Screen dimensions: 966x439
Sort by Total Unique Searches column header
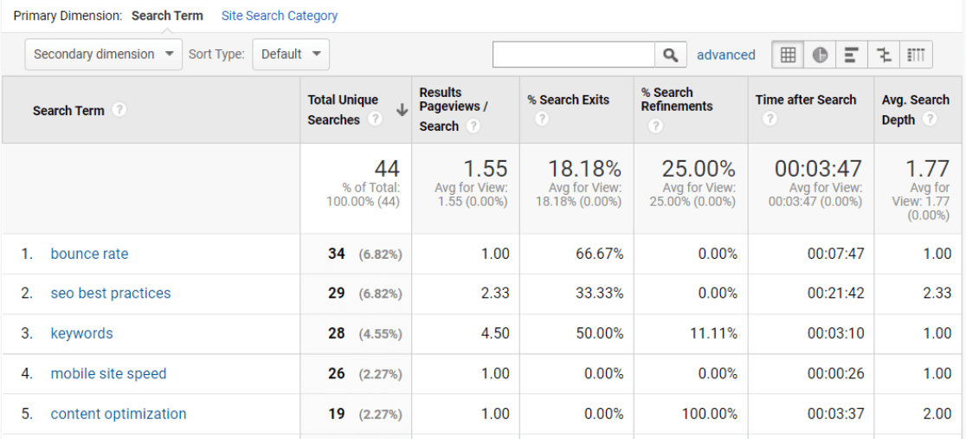pyautogui.click(x=343, y=110)
